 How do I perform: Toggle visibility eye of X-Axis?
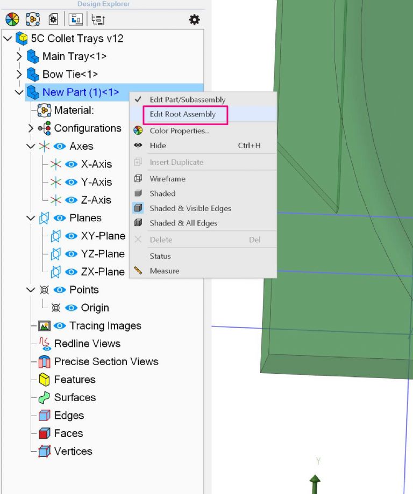(71, 164)
